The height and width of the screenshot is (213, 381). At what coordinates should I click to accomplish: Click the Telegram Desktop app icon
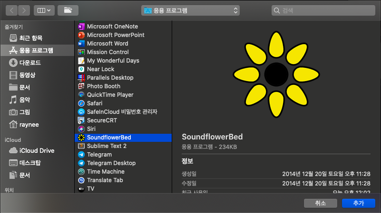(81, 163)
